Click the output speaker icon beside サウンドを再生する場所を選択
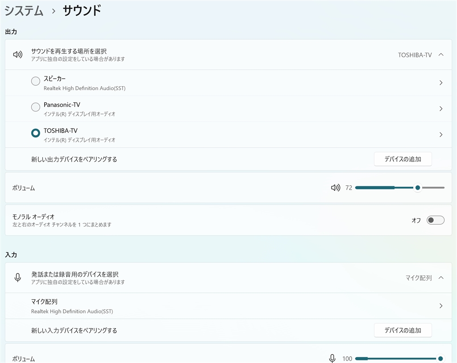 [17, 54]
